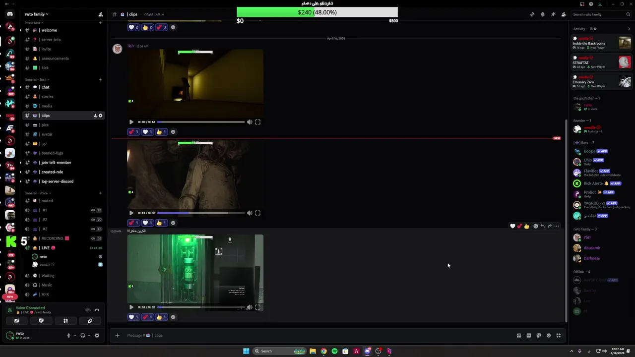Screen dimensions: 635x357
Task: Open the welcome channel
Action: click(x=63, y=30)
